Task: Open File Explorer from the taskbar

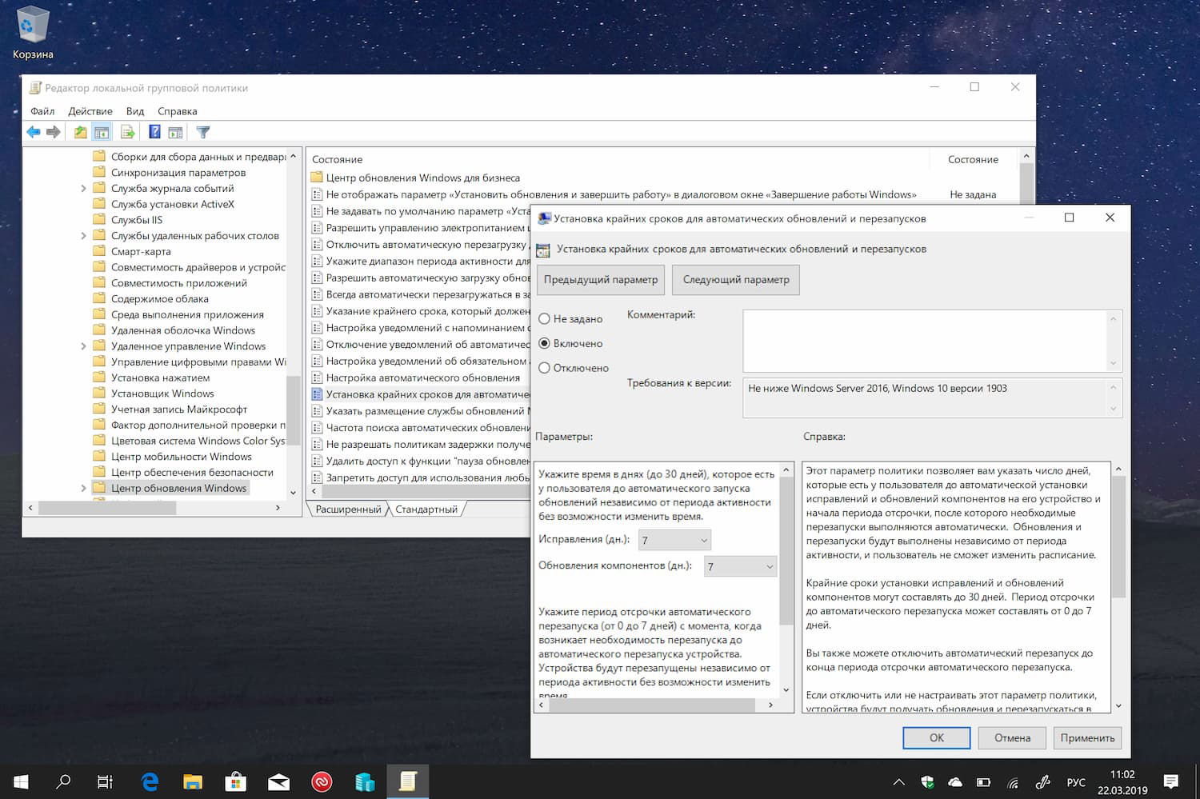Action: click(x=193, y=781)
